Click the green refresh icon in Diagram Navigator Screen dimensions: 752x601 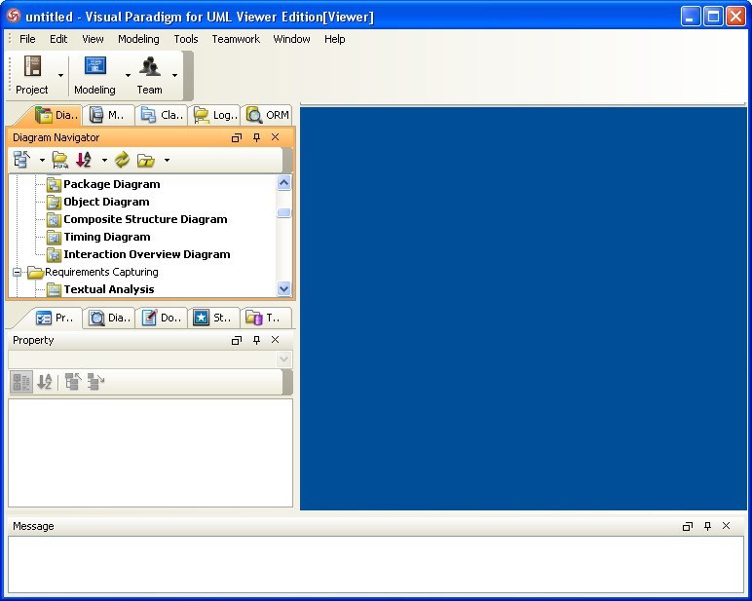123,159
